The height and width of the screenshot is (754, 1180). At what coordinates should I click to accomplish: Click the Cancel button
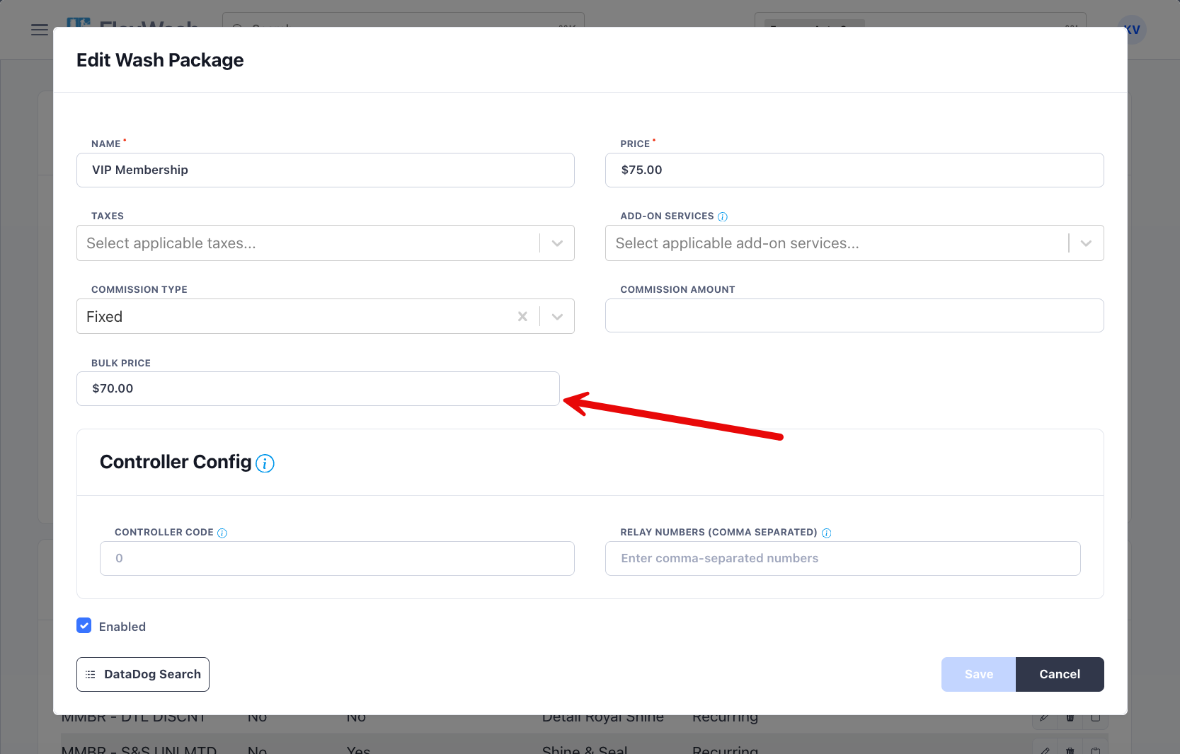tap(1060, 675)
